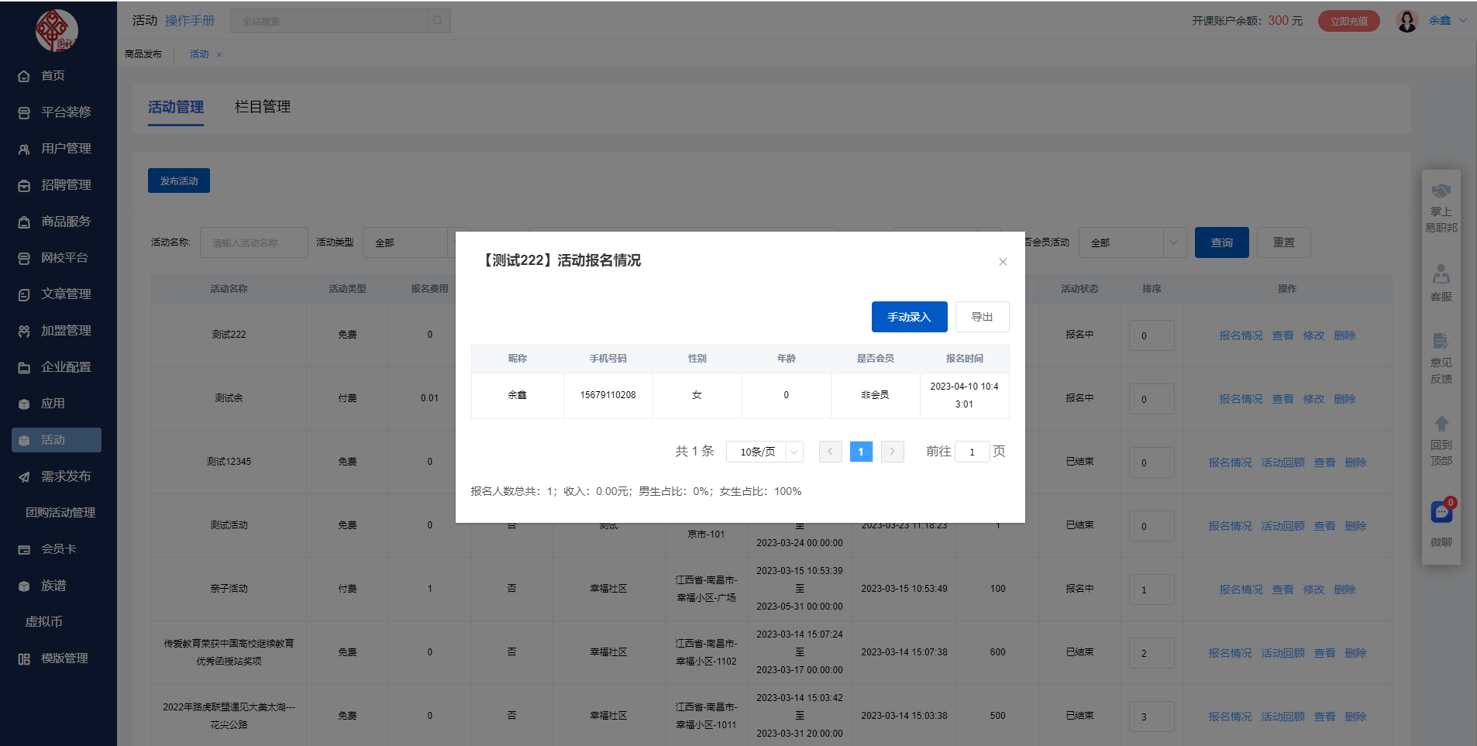Click the 前往 page number input

[x=972, y=452]
